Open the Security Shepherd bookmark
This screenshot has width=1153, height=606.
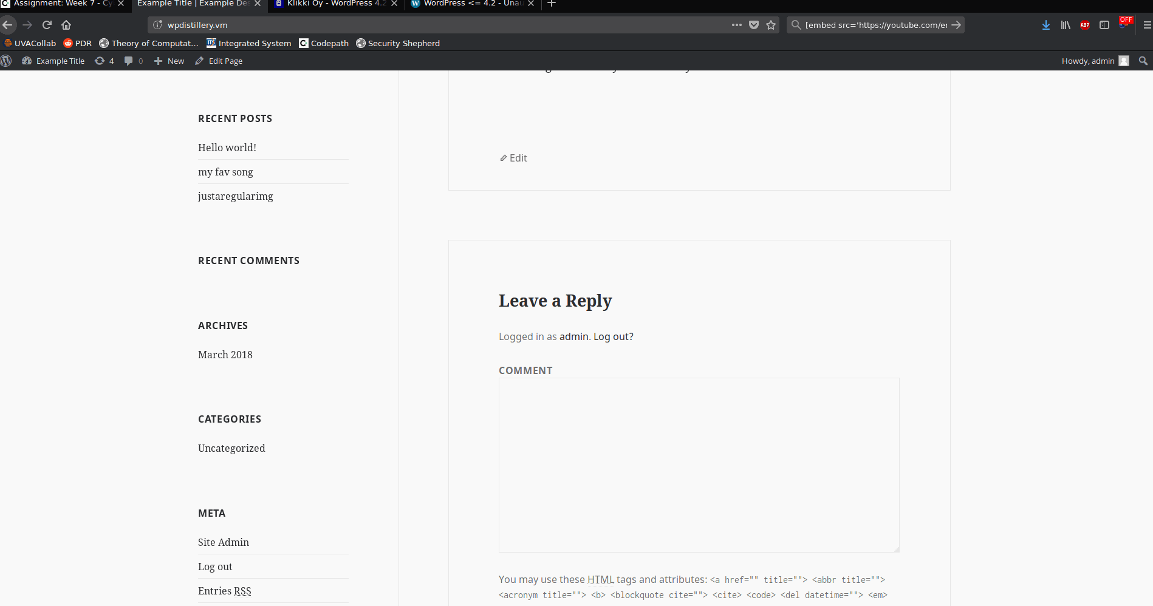[x=398, y=43]
